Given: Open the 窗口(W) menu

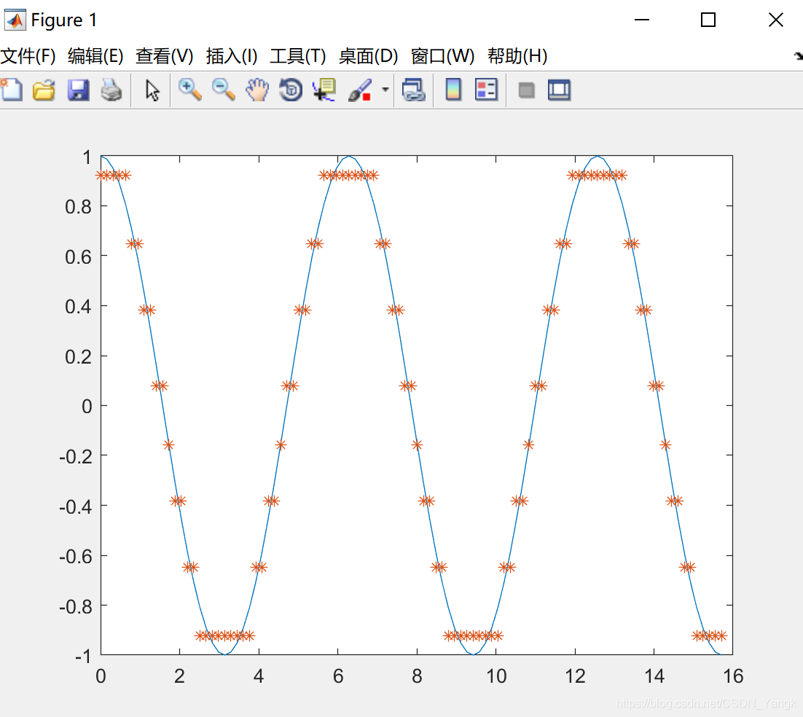Looking at the screenshot, I should click(442, 56).
